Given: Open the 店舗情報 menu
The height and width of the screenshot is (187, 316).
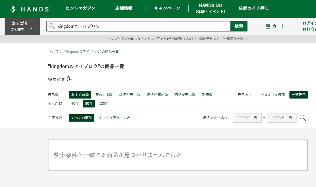Looking at the screenshot, I should 124,8.
